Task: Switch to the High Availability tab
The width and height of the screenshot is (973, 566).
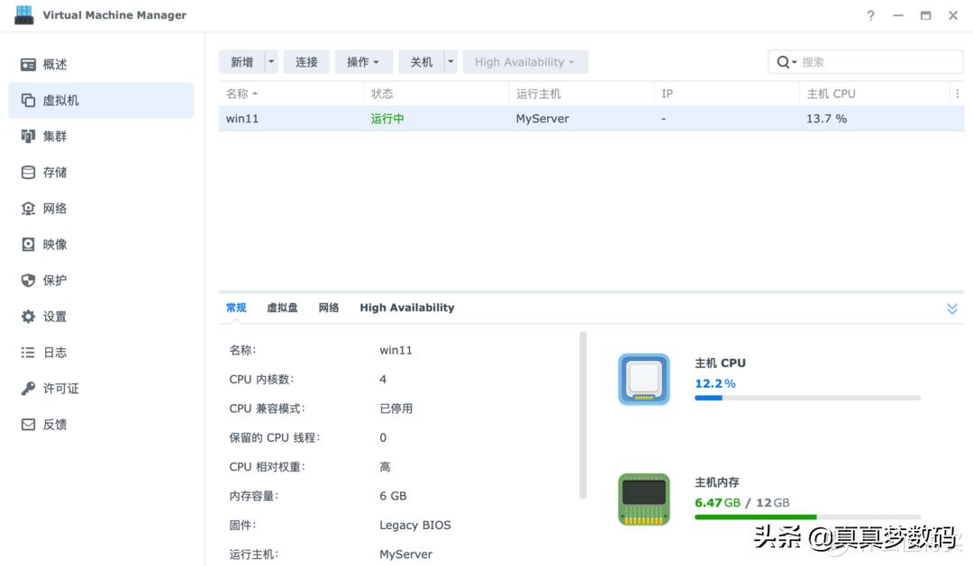Action: point(406,307)
